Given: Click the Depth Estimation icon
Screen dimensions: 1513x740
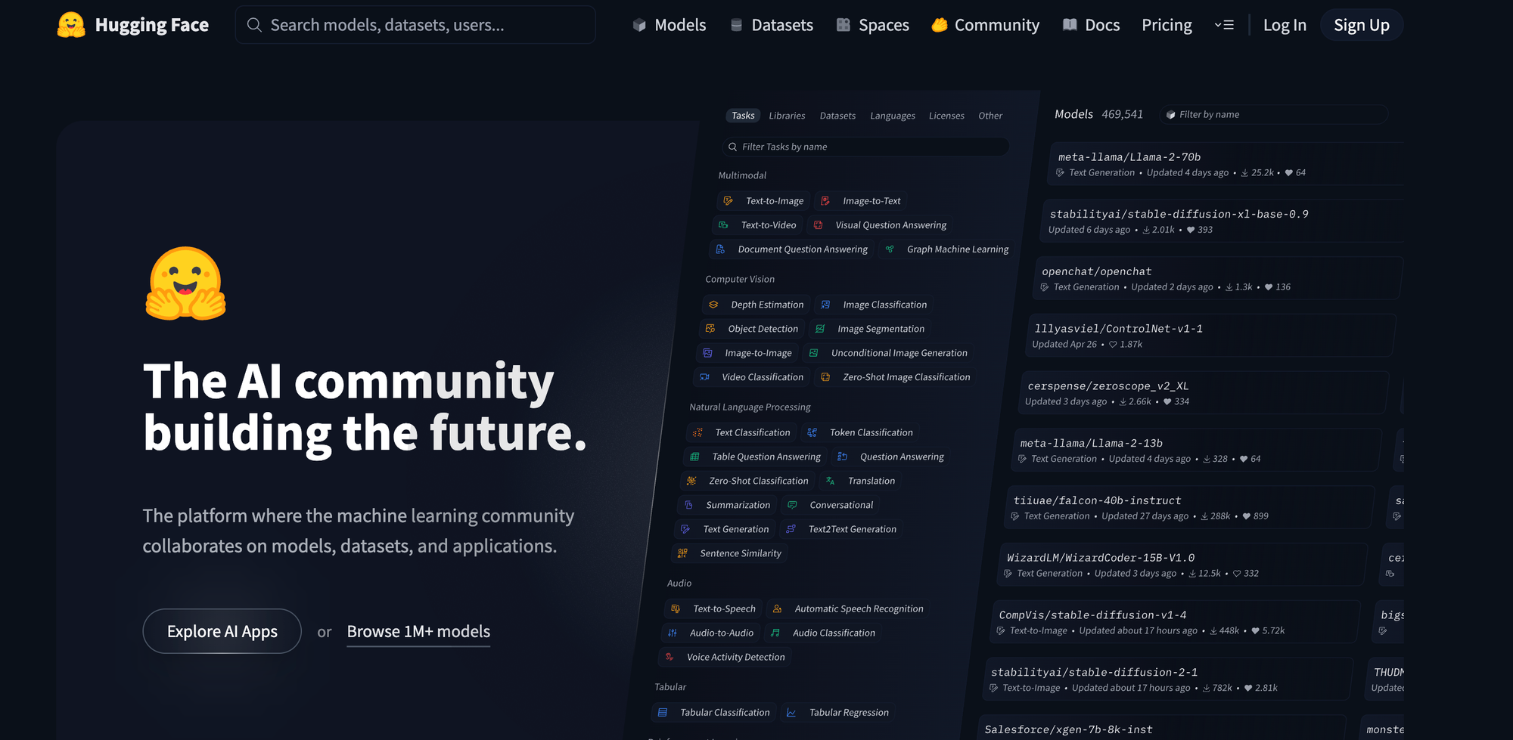Looking at the screenshot, I should [713, 305].
